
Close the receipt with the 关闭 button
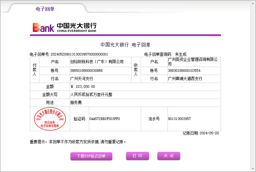(168, 156)
